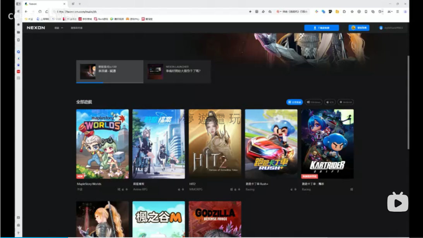Screen dimensions: 423x238
Task: Open the Godzilla Defense Force card
Action: click(215, 219)
